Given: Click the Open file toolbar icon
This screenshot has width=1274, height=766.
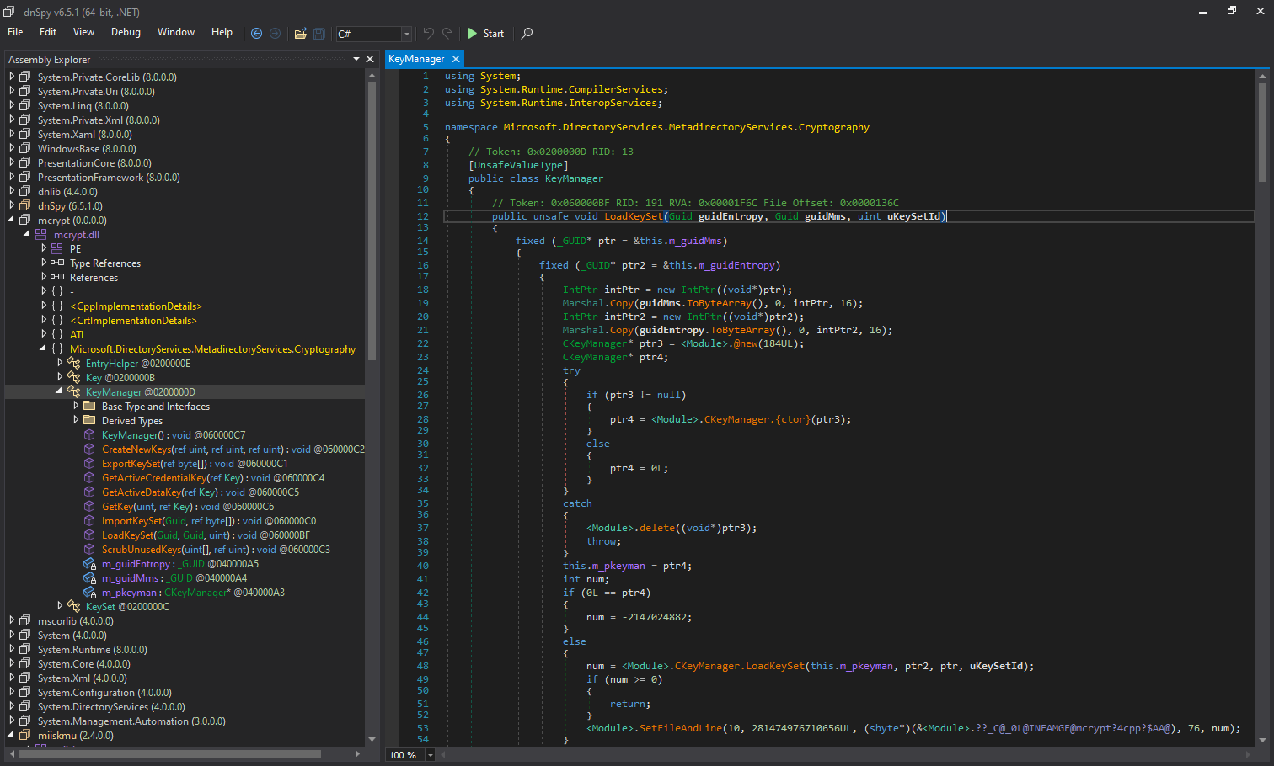Looking at the screenshot, I should click(x=300, y=34).
